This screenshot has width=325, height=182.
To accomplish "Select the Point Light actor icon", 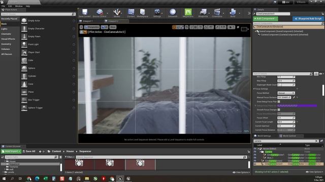I will tap(24, 44).
